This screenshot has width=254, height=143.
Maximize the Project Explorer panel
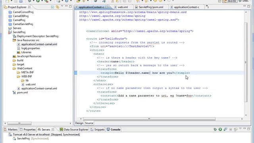point(70,7)
